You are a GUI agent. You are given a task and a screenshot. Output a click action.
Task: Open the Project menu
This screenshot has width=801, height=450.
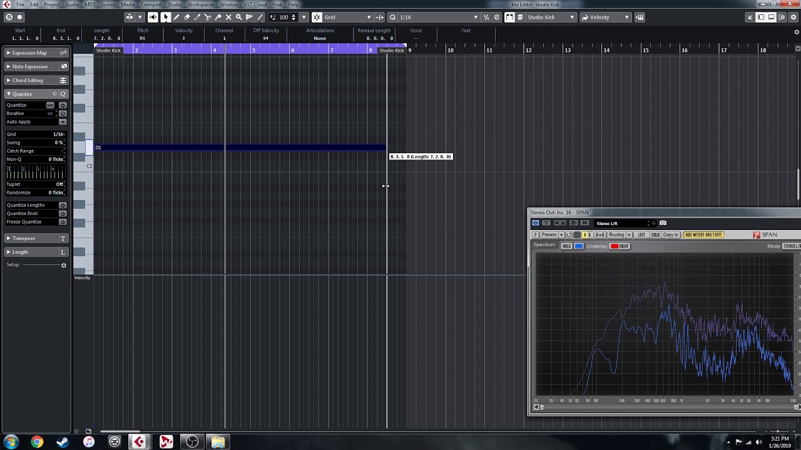[x=52, y=4]
